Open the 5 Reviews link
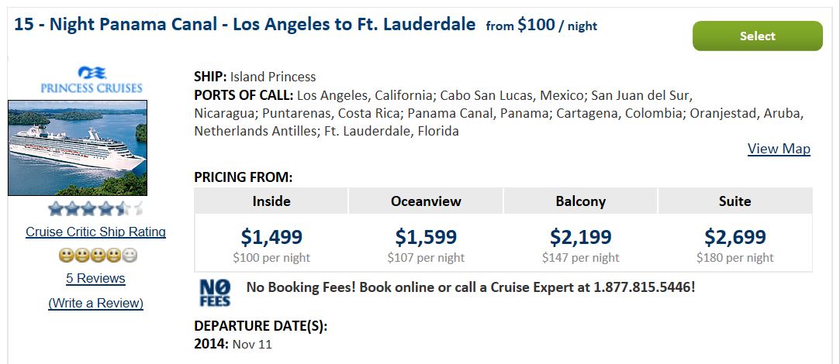This screenshot has width=840, height=364. point(96,278)
